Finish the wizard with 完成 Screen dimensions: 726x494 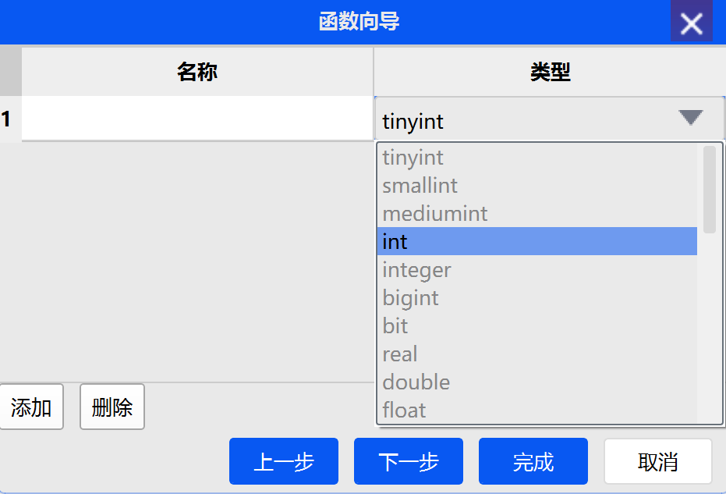[533, 461]
